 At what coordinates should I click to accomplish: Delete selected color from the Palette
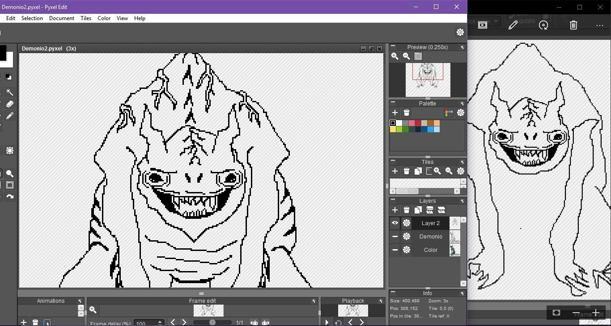click(406, 113)
